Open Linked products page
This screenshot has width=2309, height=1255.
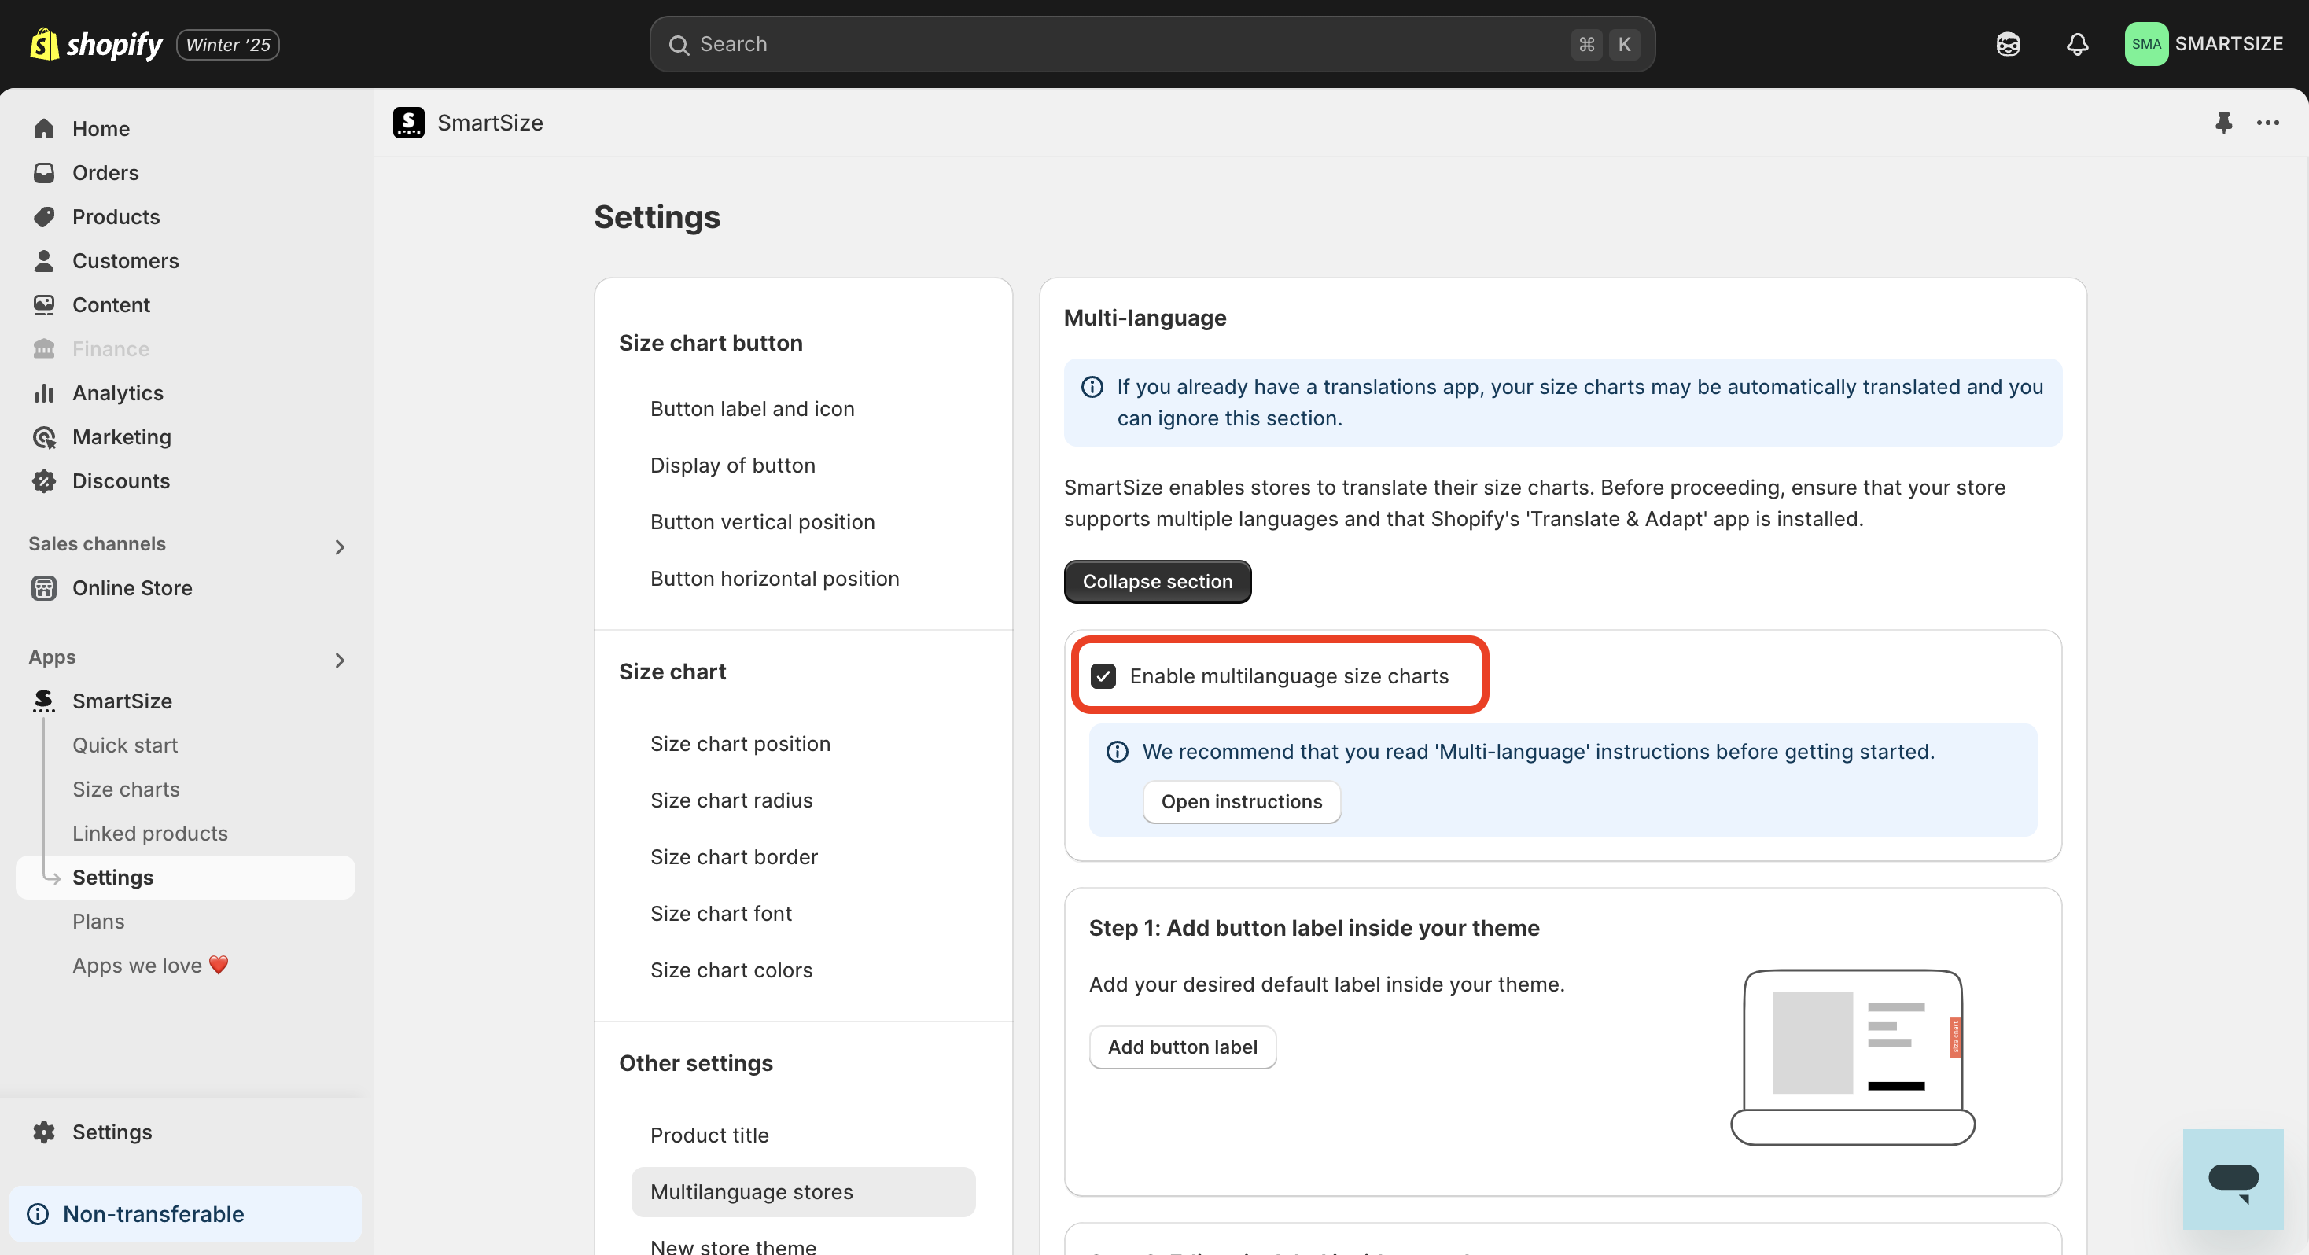click(149, 832)
